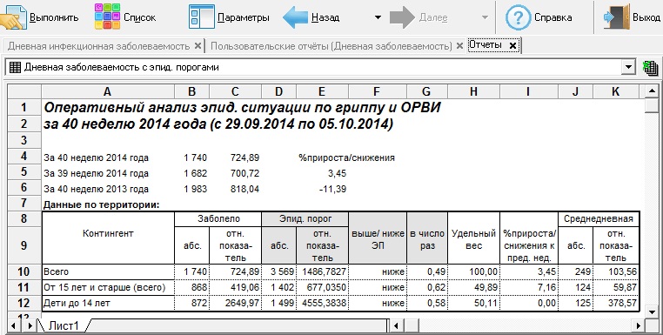Screen dimensions: 663x335
Task: Open the report selection combo box arrow
Action: [629, 67]
